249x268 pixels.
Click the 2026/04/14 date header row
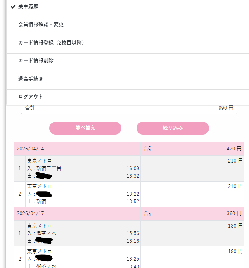[x=77, y=149]
